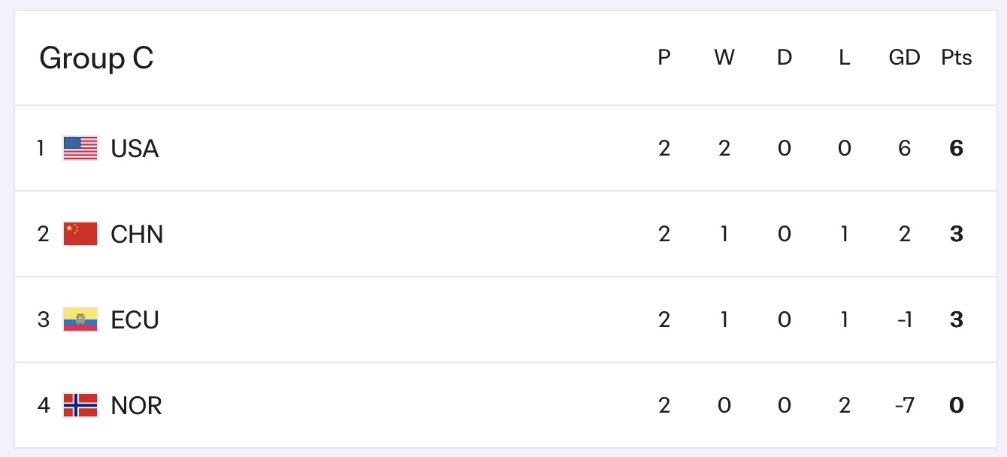The image size is (1007, 457).
Task: Open the CHN team link
Action: pyautogui.click(x=137, y=235)
